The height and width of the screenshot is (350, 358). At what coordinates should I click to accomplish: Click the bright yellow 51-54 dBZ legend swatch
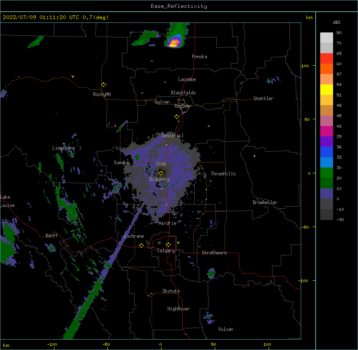pyautogui.click(x=326, y=89)
